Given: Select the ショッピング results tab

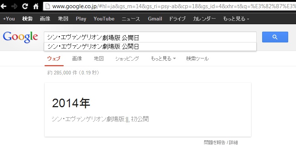Looking at the screenshot, I should tap(127, 58).
